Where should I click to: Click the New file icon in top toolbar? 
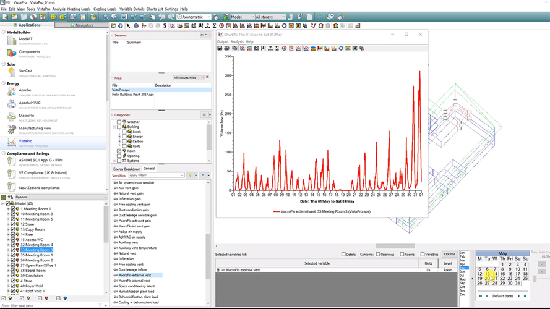(x=6, y=17)
